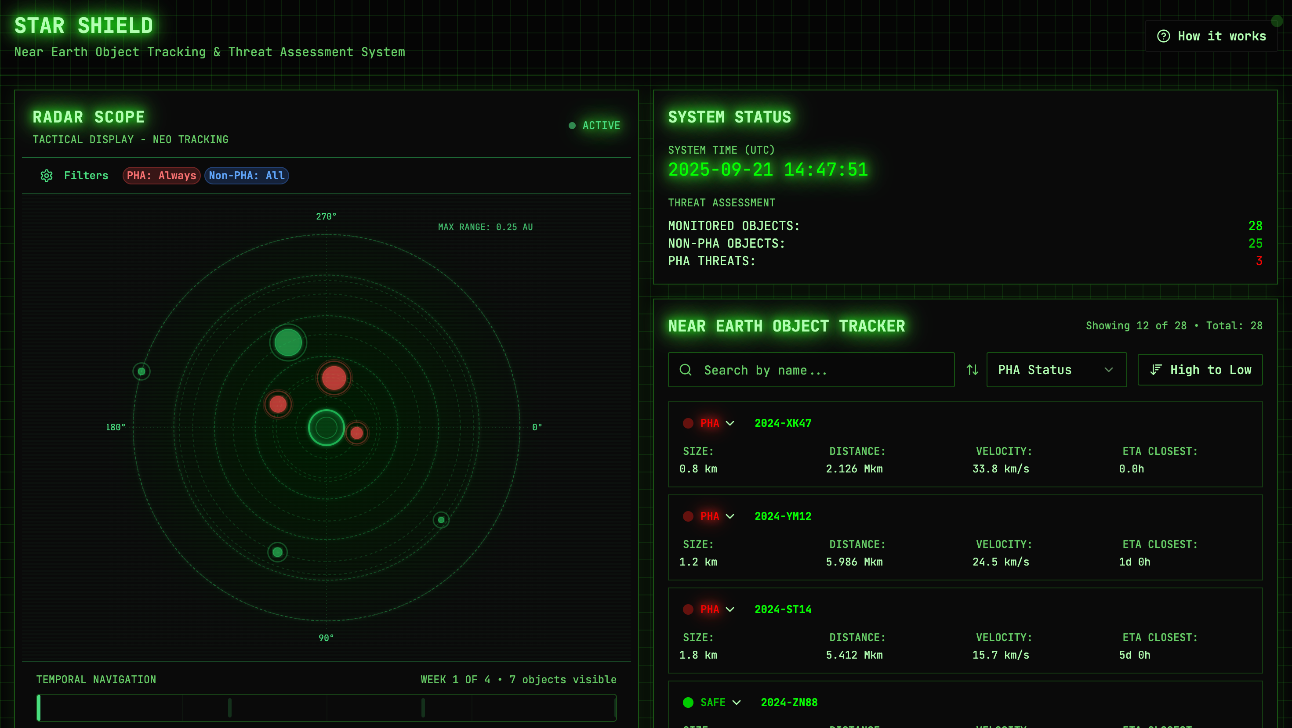Click the sort direction arrows icon

[972, 370]
